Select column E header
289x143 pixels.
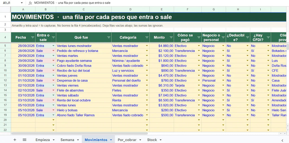[162, 9]
